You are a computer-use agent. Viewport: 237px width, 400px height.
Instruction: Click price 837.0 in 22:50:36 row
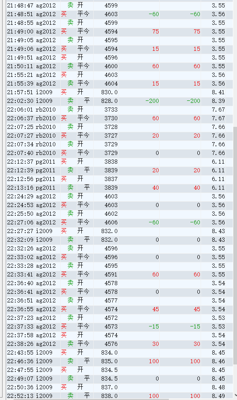coord(109,387)
